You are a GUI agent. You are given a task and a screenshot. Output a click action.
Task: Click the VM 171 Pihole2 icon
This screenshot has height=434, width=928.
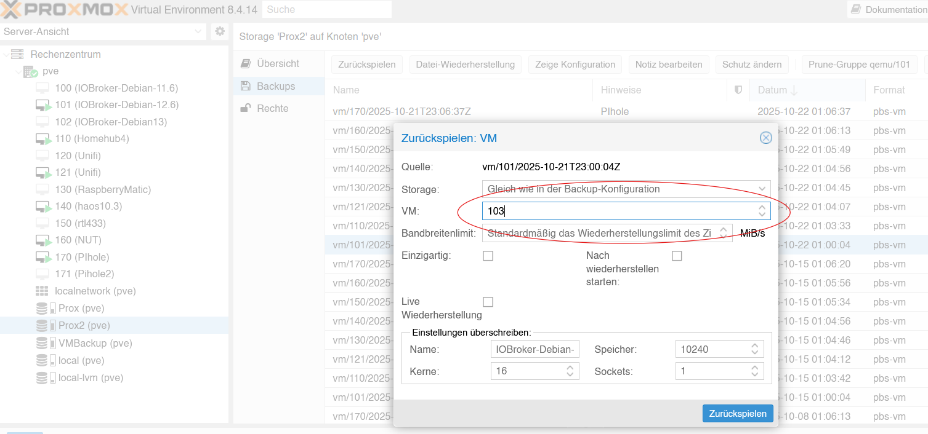42,274
